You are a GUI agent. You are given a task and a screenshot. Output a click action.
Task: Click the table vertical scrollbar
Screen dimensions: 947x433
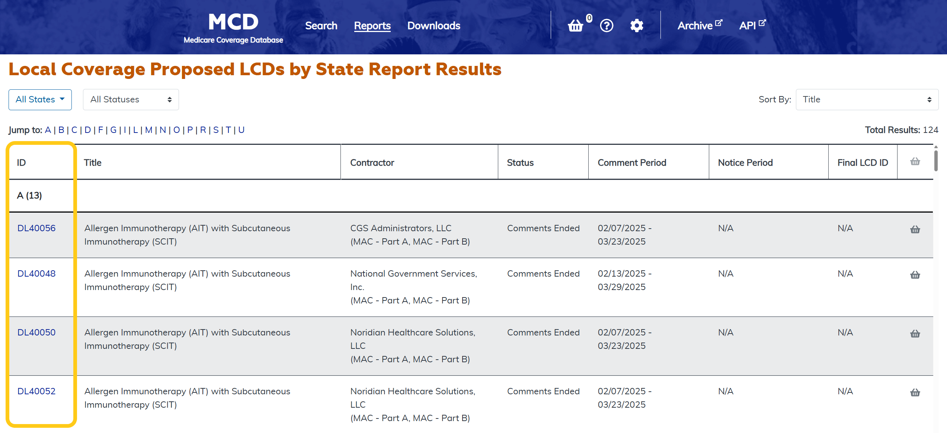pos(935,160)
